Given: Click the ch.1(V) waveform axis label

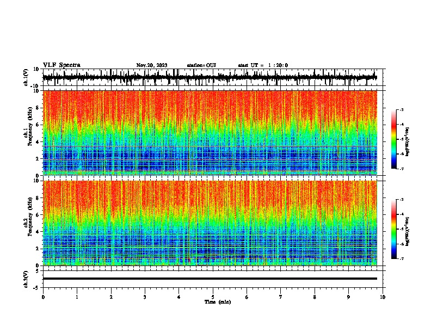Looking at the screenshot, I should (26, 77).
